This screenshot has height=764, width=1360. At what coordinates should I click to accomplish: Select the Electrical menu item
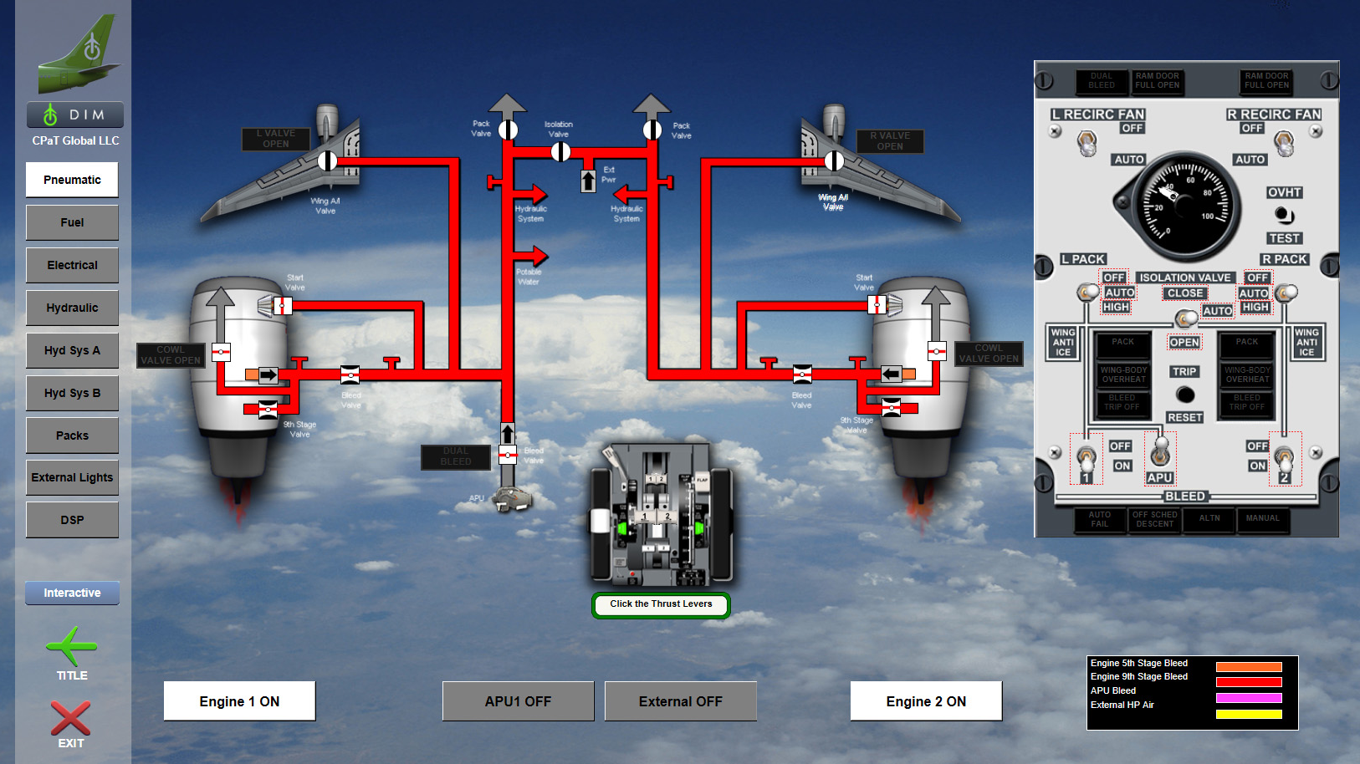[x=72, y=265]
